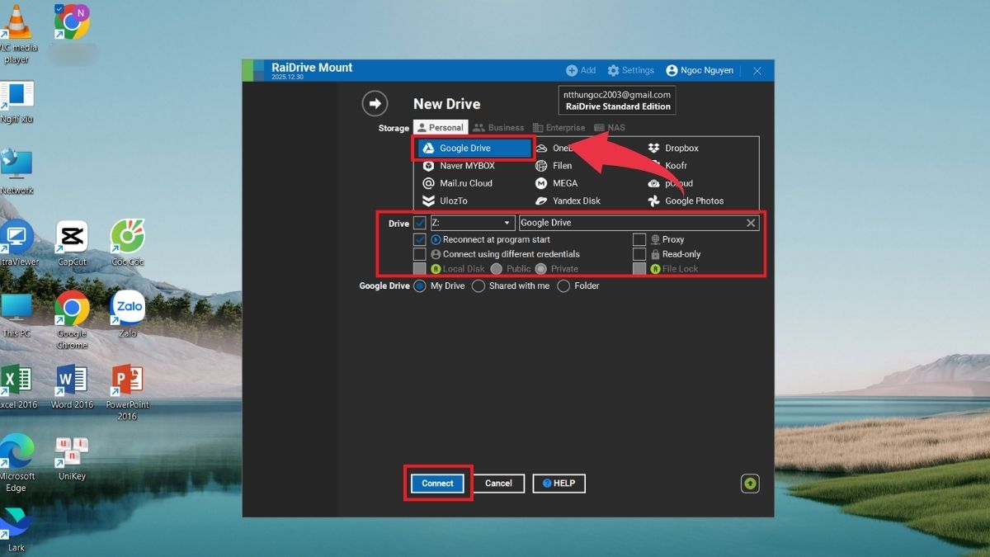This screenshot has width=990, height=557.
Task: Select Mail.ru Cloud storage
Action: pos(457,183)
